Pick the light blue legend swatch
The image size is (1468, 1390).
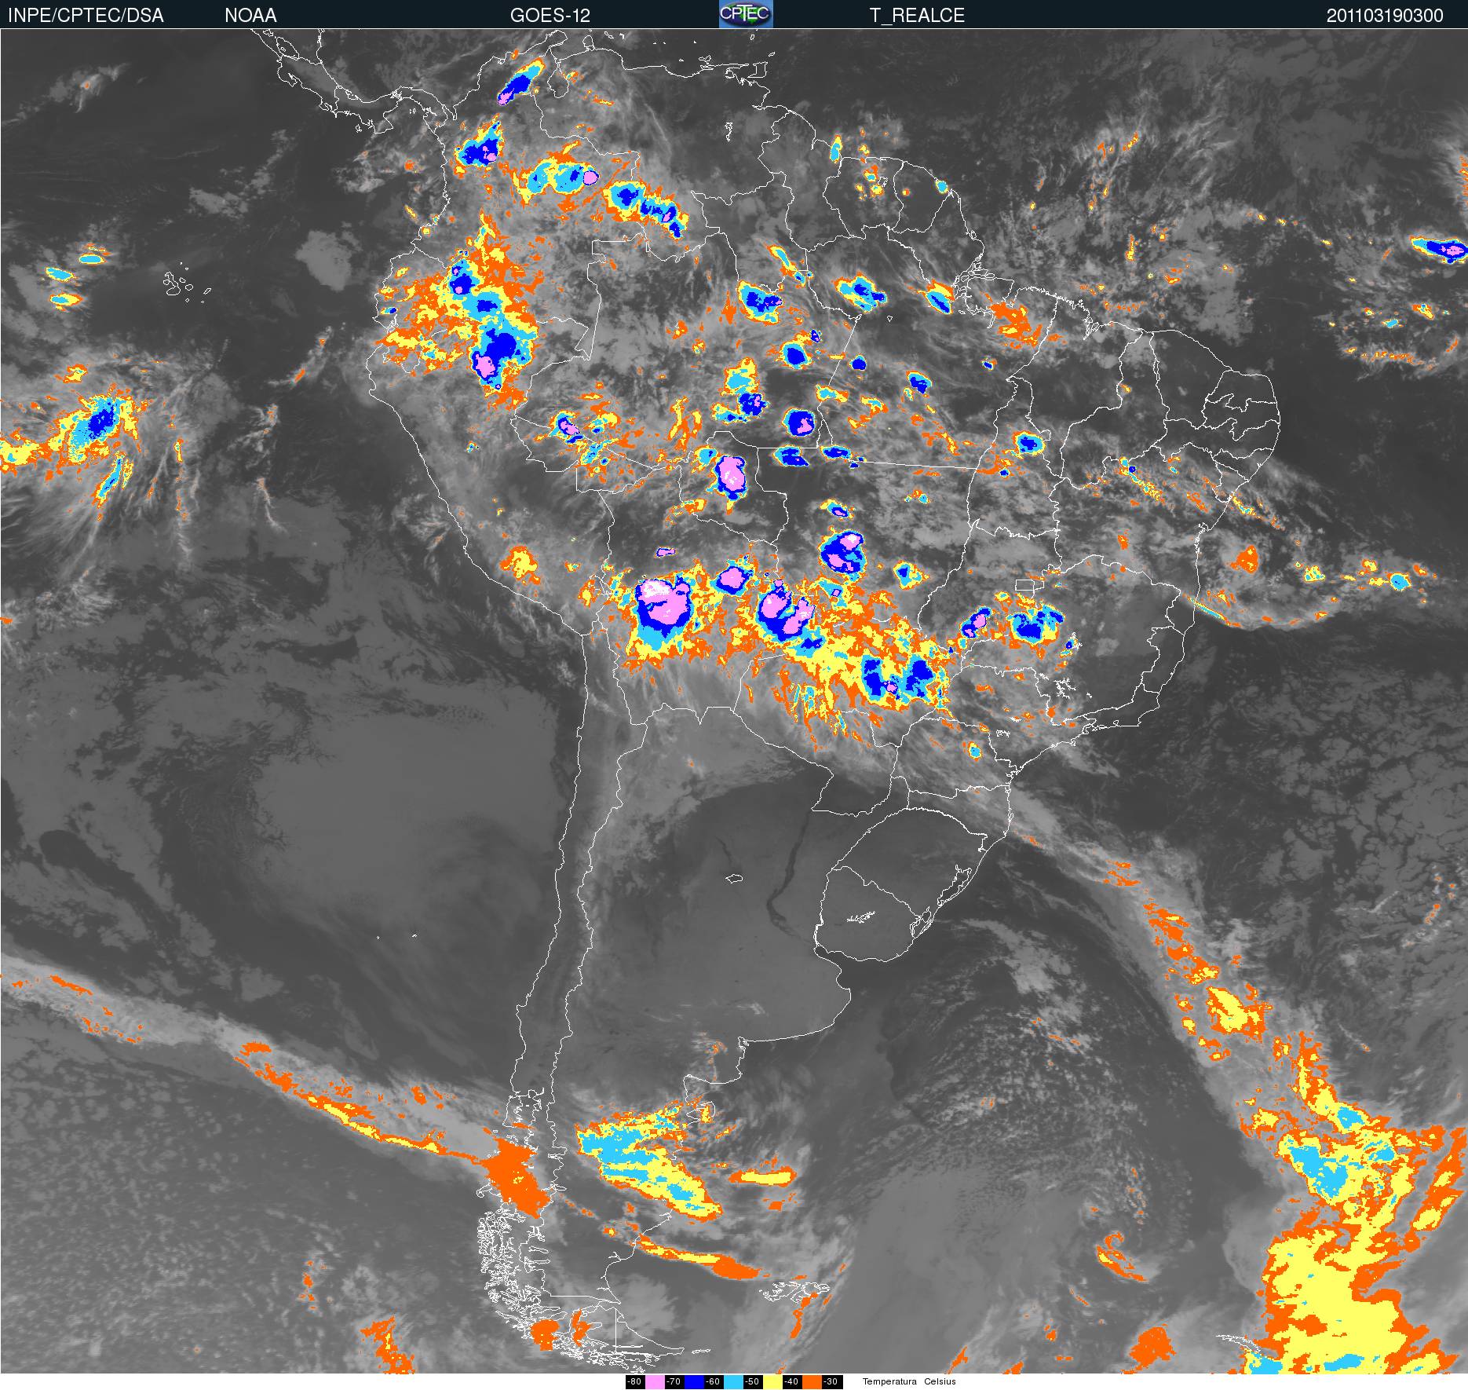point(733,1382)
